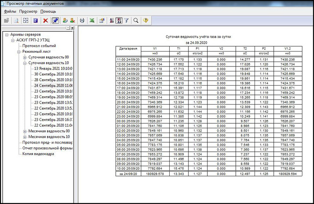Toggle the ascending A-Z sort button
This screenshot has width=314, height=204.
click(x=111, y=21)
